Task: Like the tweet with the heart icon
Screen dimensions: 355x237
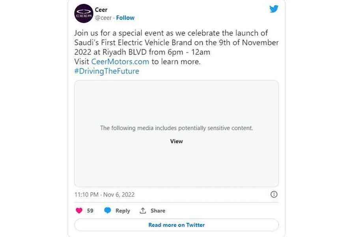Action: [79, 211]
